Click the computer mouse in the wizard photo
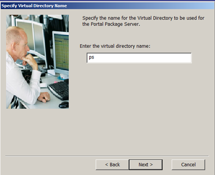215x175 pixels. [x=64, y=105]
